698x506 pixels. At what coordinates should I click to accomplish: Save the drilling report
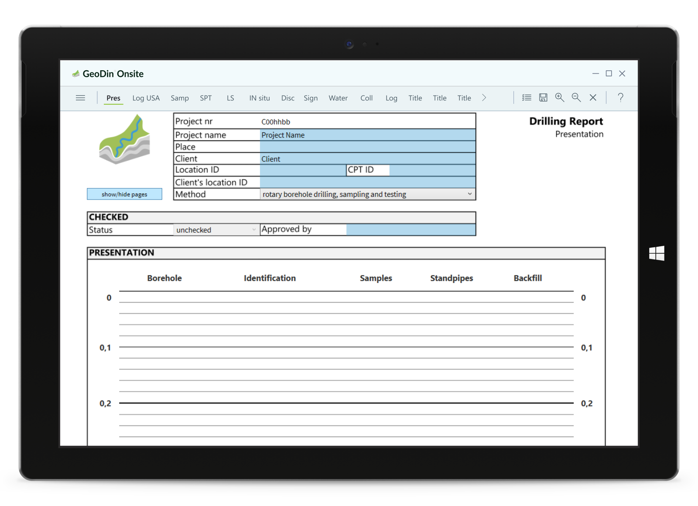point(543,98)
